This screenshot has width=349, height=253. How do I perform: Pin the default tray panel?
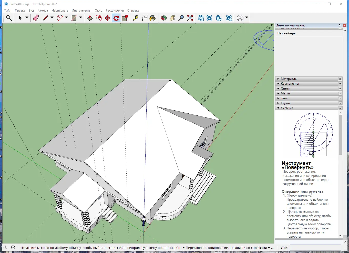[x=340, y=25]
